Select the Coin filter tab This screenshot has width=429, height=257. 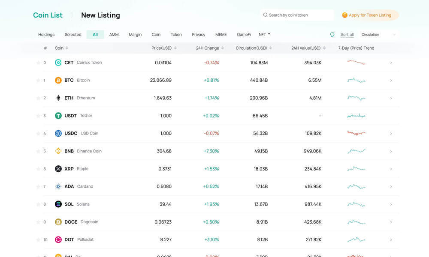click(156, 35)
